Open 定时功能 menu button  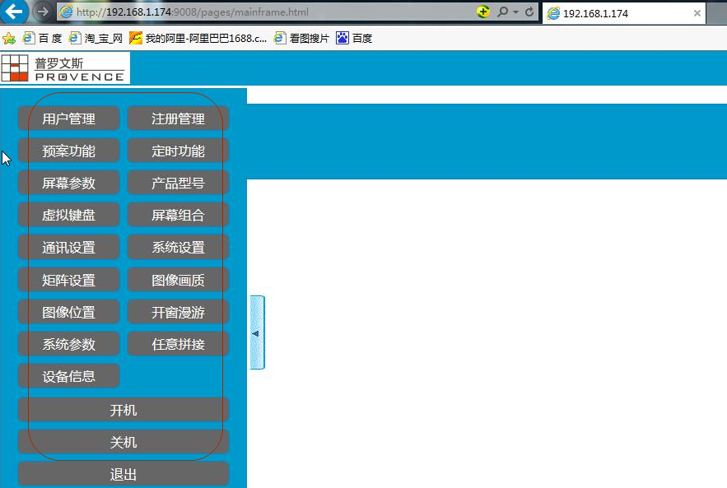pos(178,151)
